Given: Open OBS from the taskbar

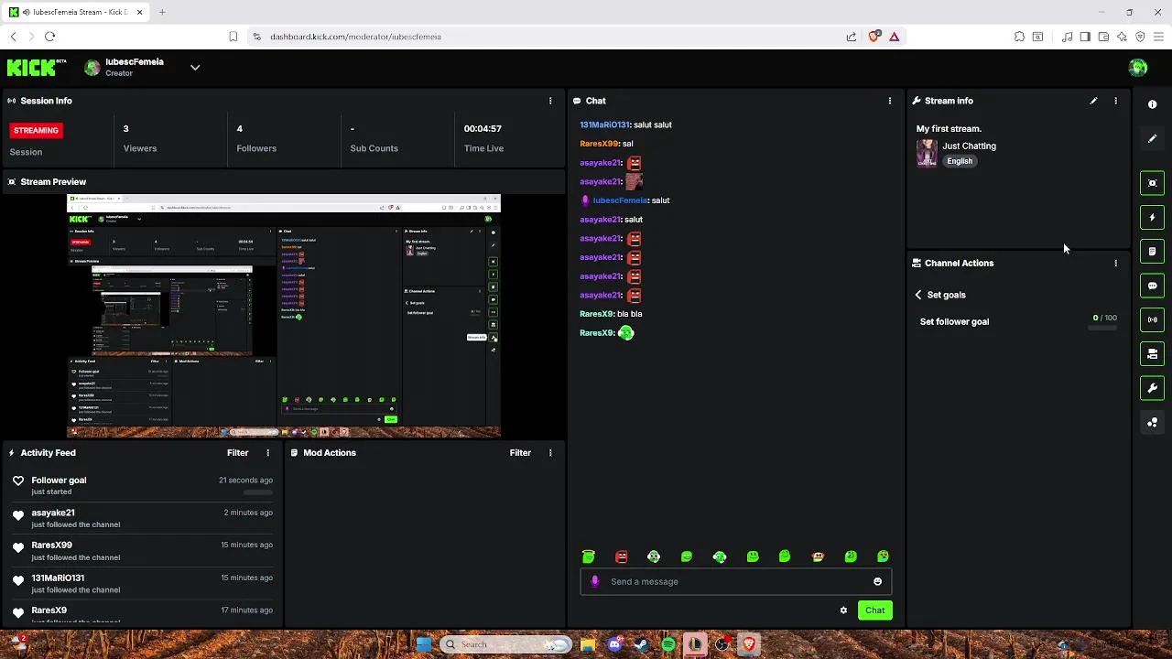Looking at the screenshot, I should [x=722, y=644].
